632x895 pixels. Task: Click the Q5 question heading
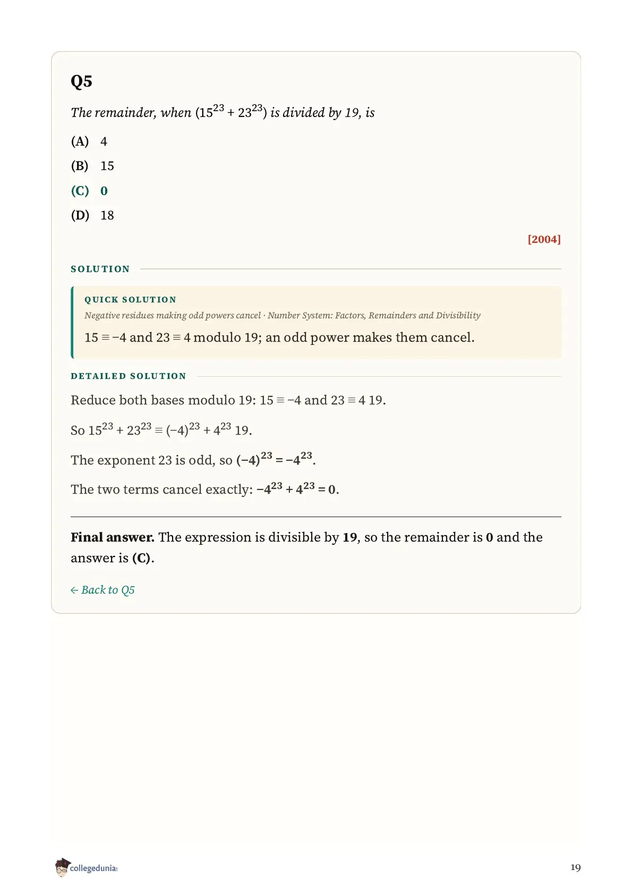click(x=81, y=81)
